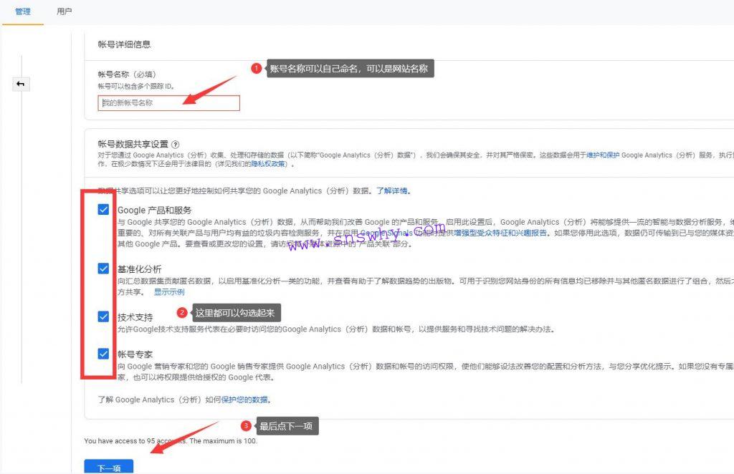Uncheck the 帐号专家 checkbox
Viewport: 734px width, 474px height.
pos(103,354)
